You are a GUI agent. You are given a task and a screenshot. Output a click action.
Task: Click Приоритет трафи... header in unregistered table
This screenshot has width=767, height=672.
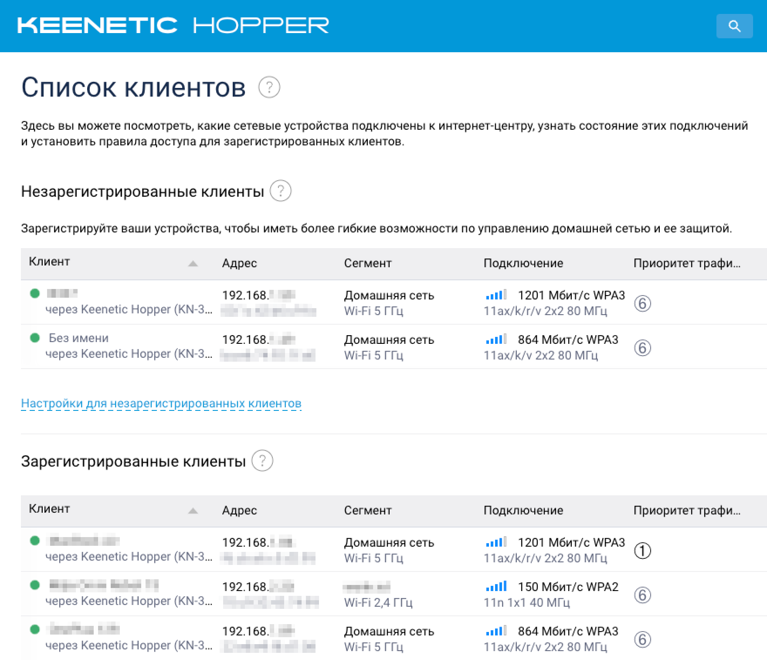pyautogui.click(x=687, y=263)
